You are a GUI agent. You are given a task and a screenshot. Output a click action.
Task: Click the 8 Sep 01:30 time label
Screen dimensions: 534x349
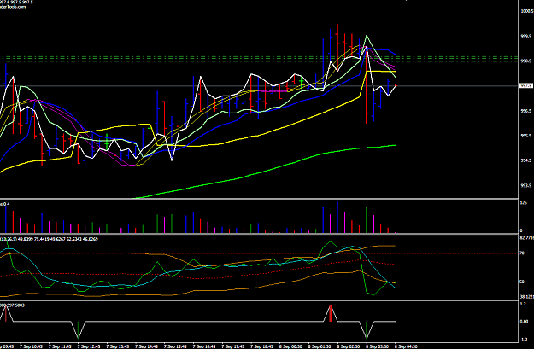pos(320,346)
